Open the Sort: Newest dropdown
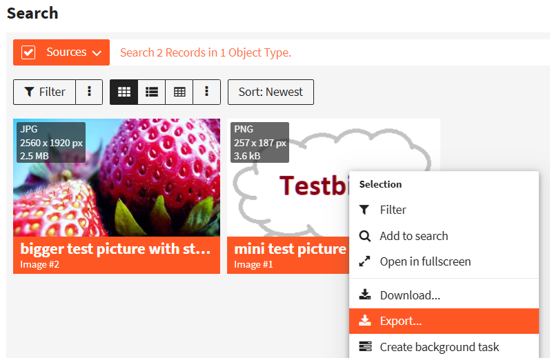 (271, 92)
